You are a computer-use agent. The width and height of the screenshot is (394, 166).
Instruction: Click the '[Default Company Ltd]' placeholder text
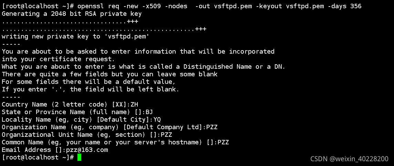pyautogui.click(x=163, y=127)
